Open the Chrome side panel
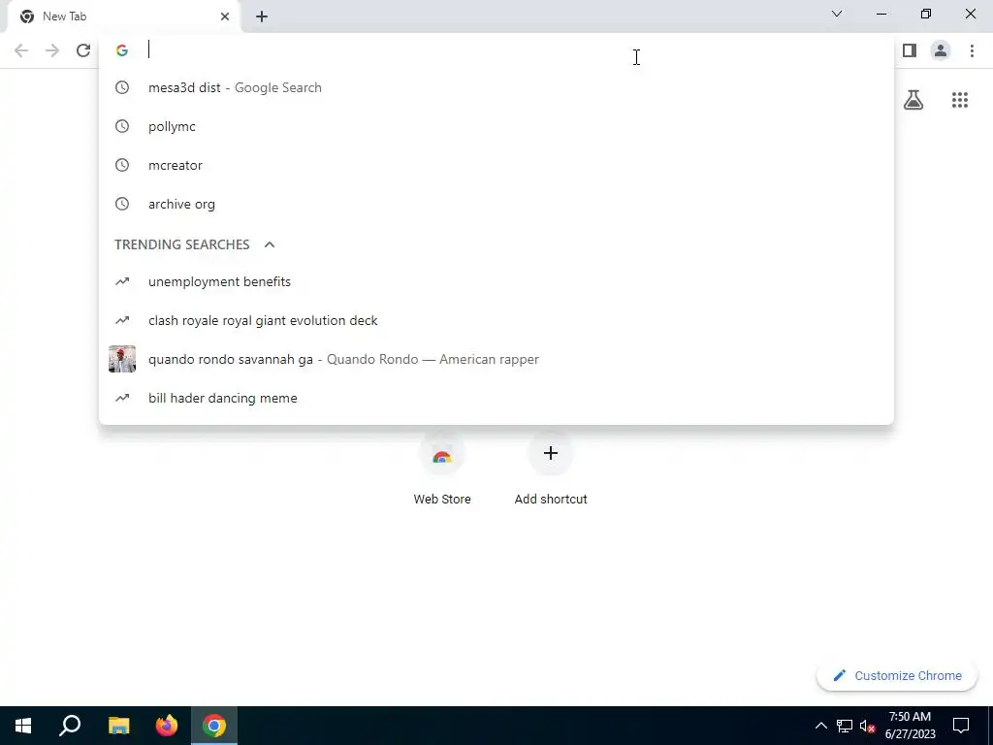Image resolution: width=993 pixels, height=745 pixels. click(910, 50)
